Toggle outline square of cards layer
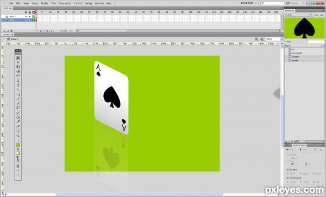 (34, 20)
